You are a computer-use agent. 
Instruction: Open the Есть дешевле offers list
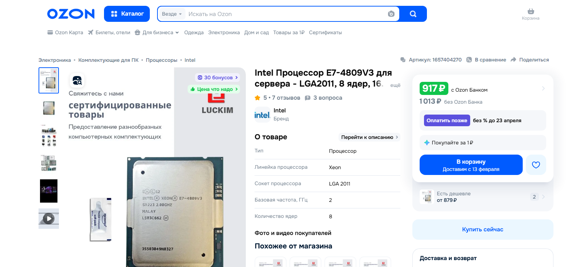pyautogui.click(x=483, y=197)
